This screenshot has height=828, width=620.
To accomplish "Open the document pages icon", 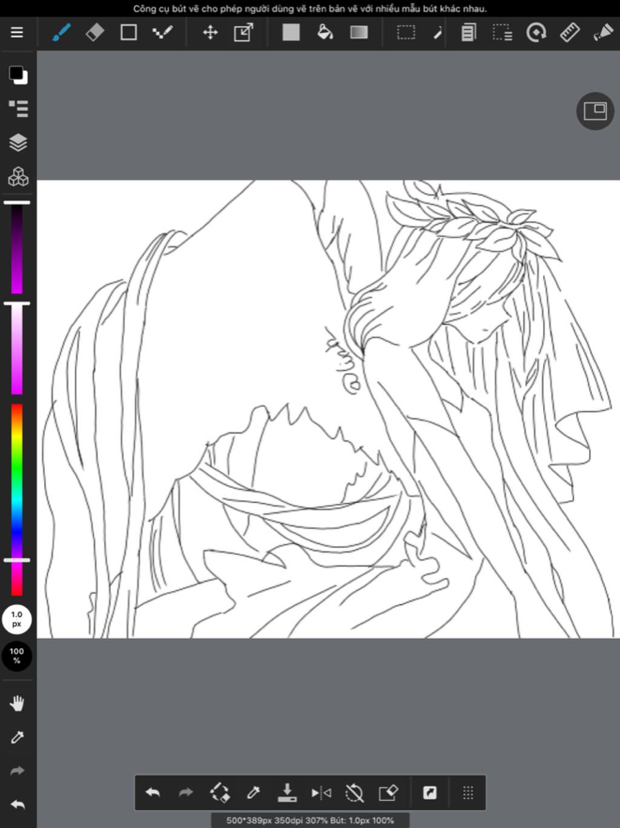I will click(x=469, y=32).
